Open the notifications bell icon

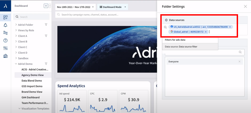click(x=5, y=25)
